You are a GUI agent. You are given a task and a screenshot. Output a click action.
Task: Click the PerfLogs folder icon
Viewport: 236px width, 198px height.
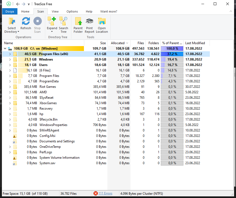pos(15,152)
